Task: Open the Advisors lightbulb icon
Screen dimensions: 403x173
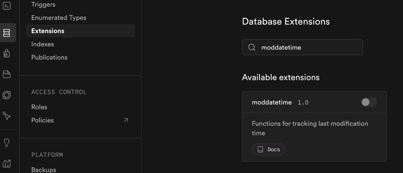Action: click(x=6, y=142)
